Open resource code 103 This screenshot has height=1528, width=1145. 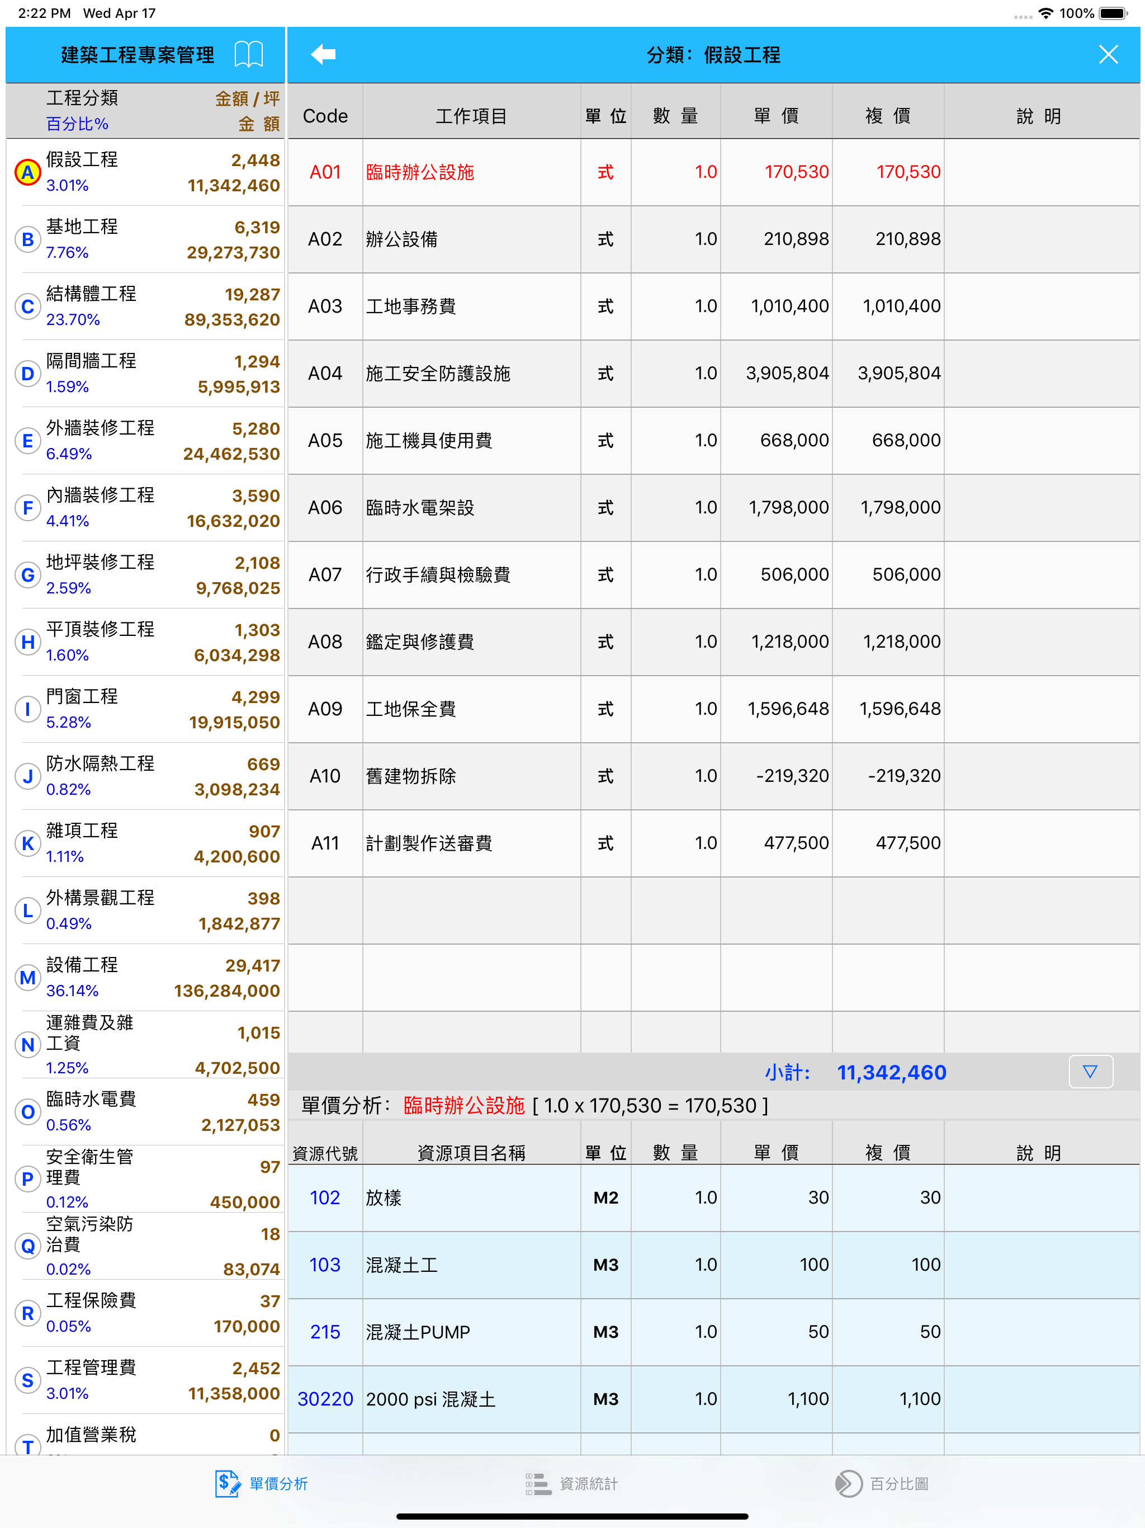point(325,1264)
